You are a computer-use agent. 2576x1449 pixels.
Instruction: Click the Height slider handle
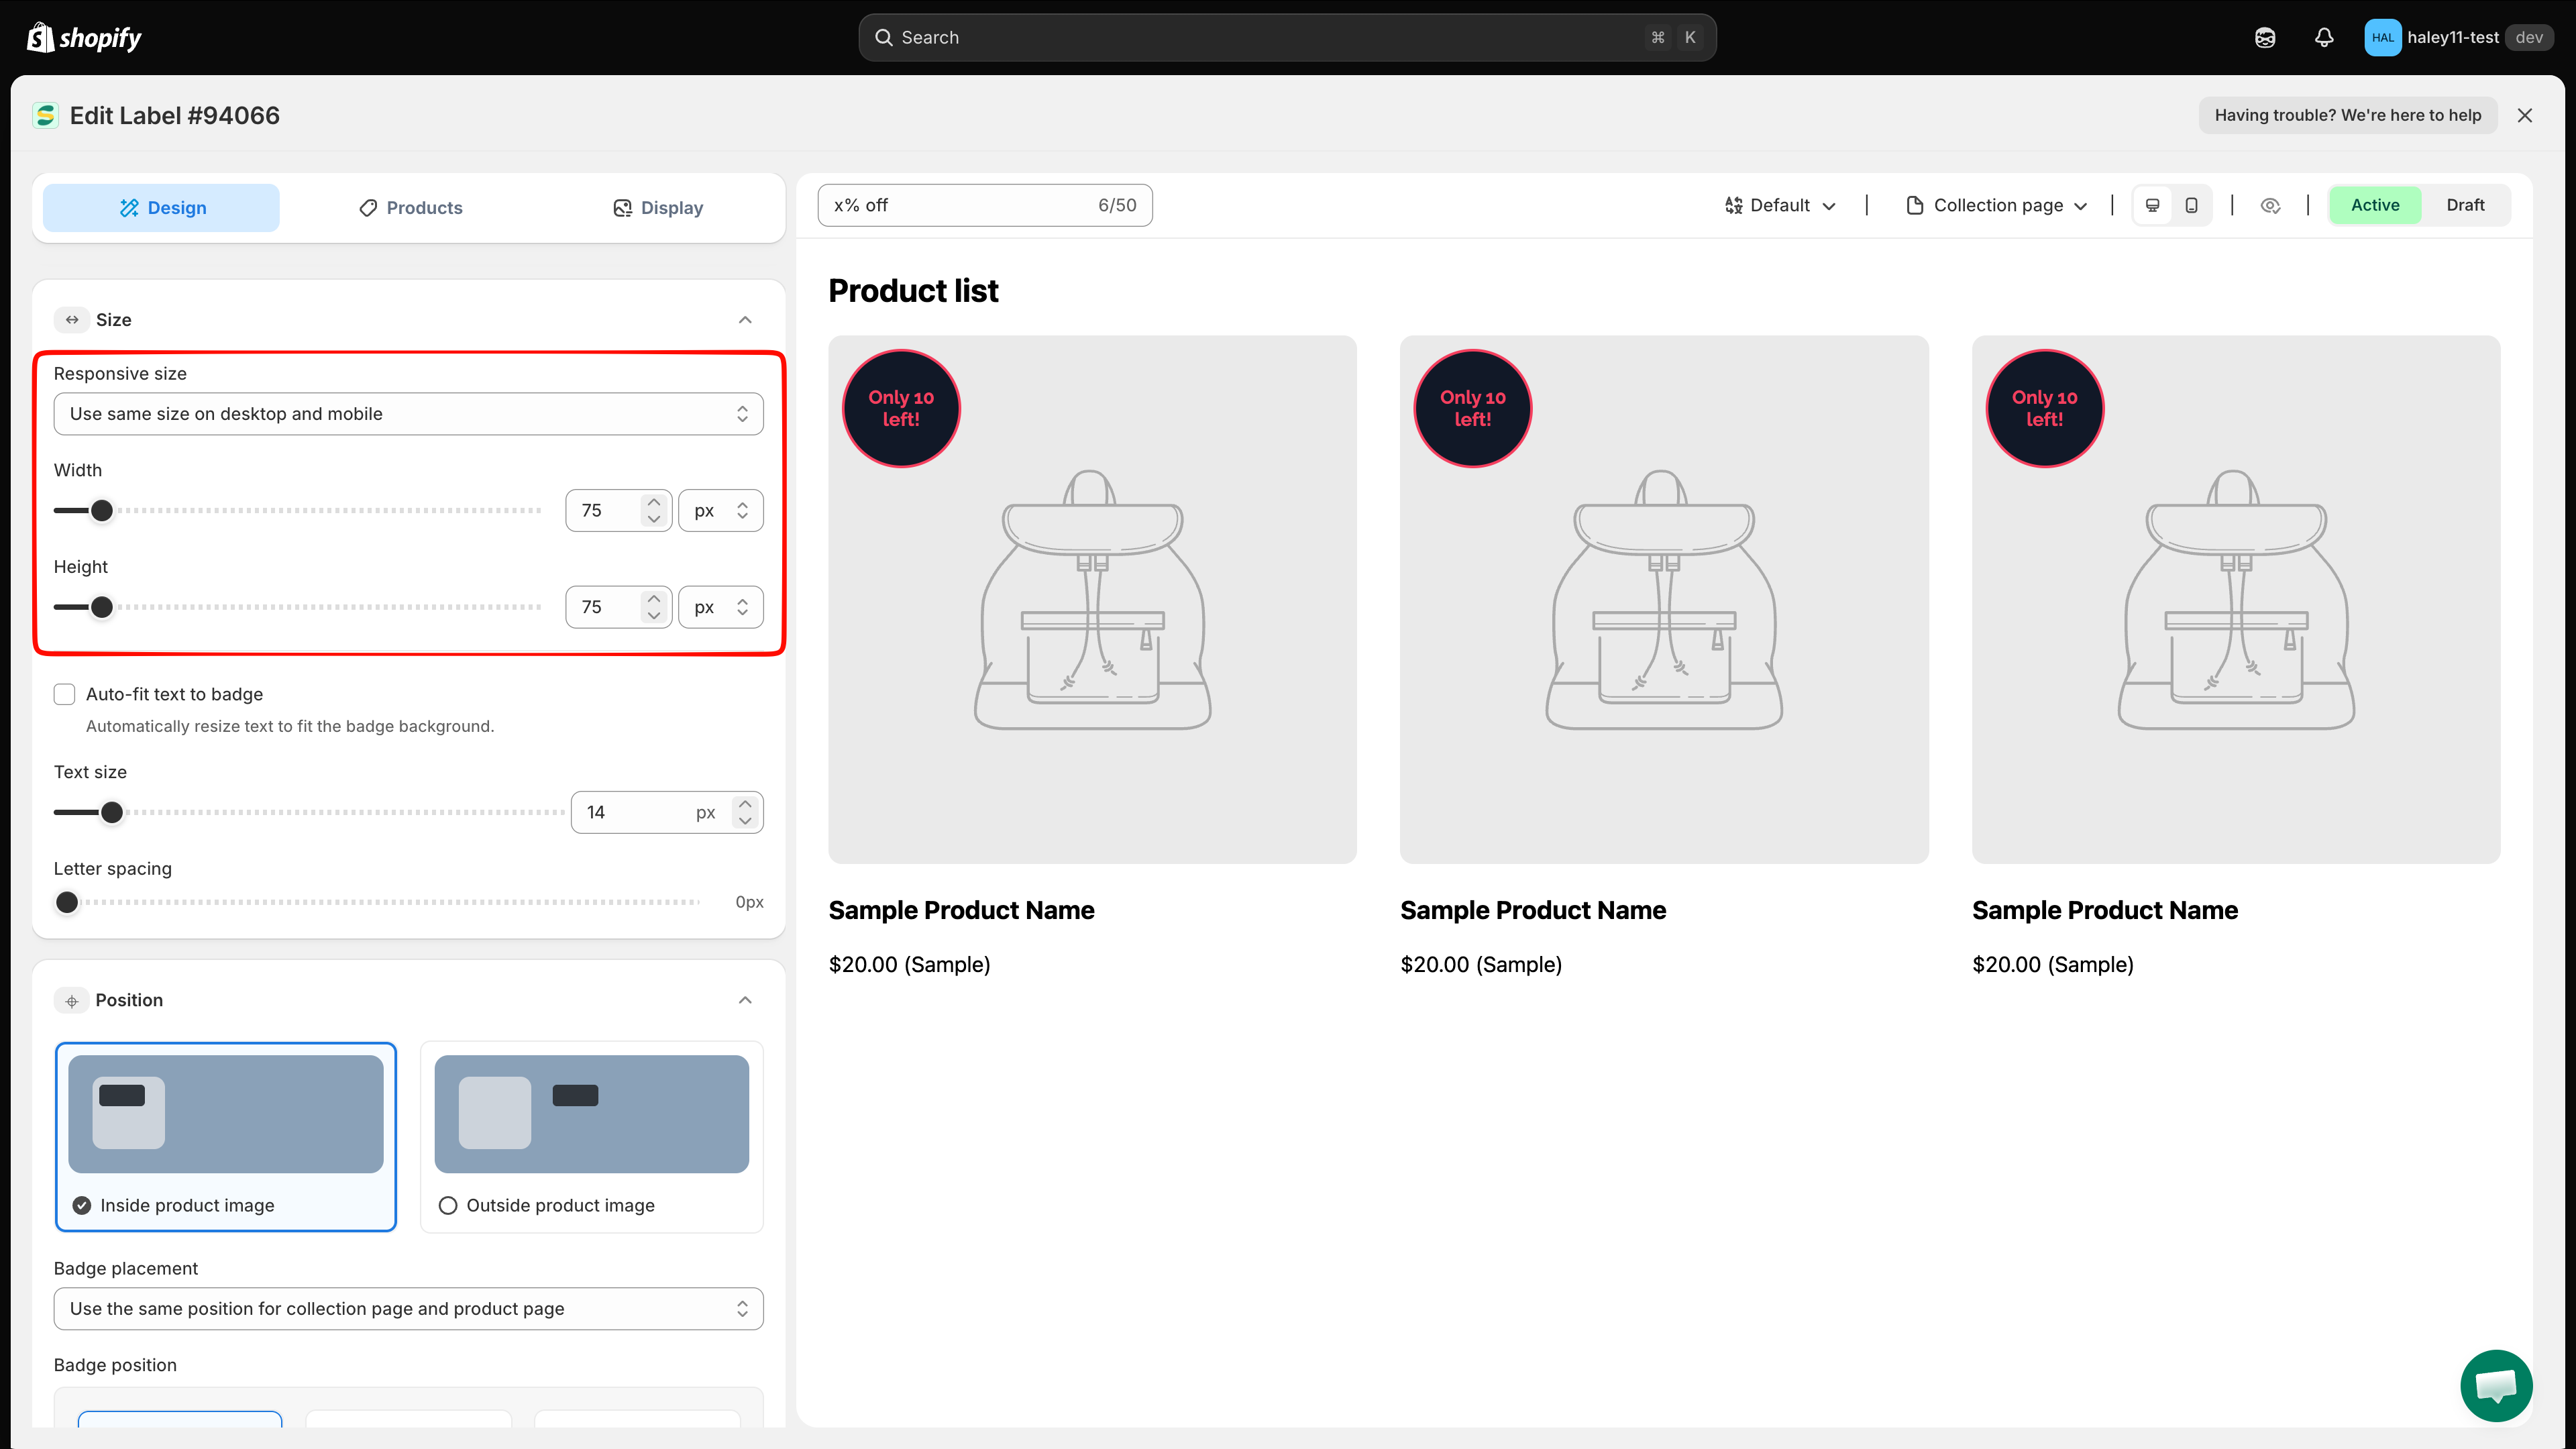(x=102, y=607)
